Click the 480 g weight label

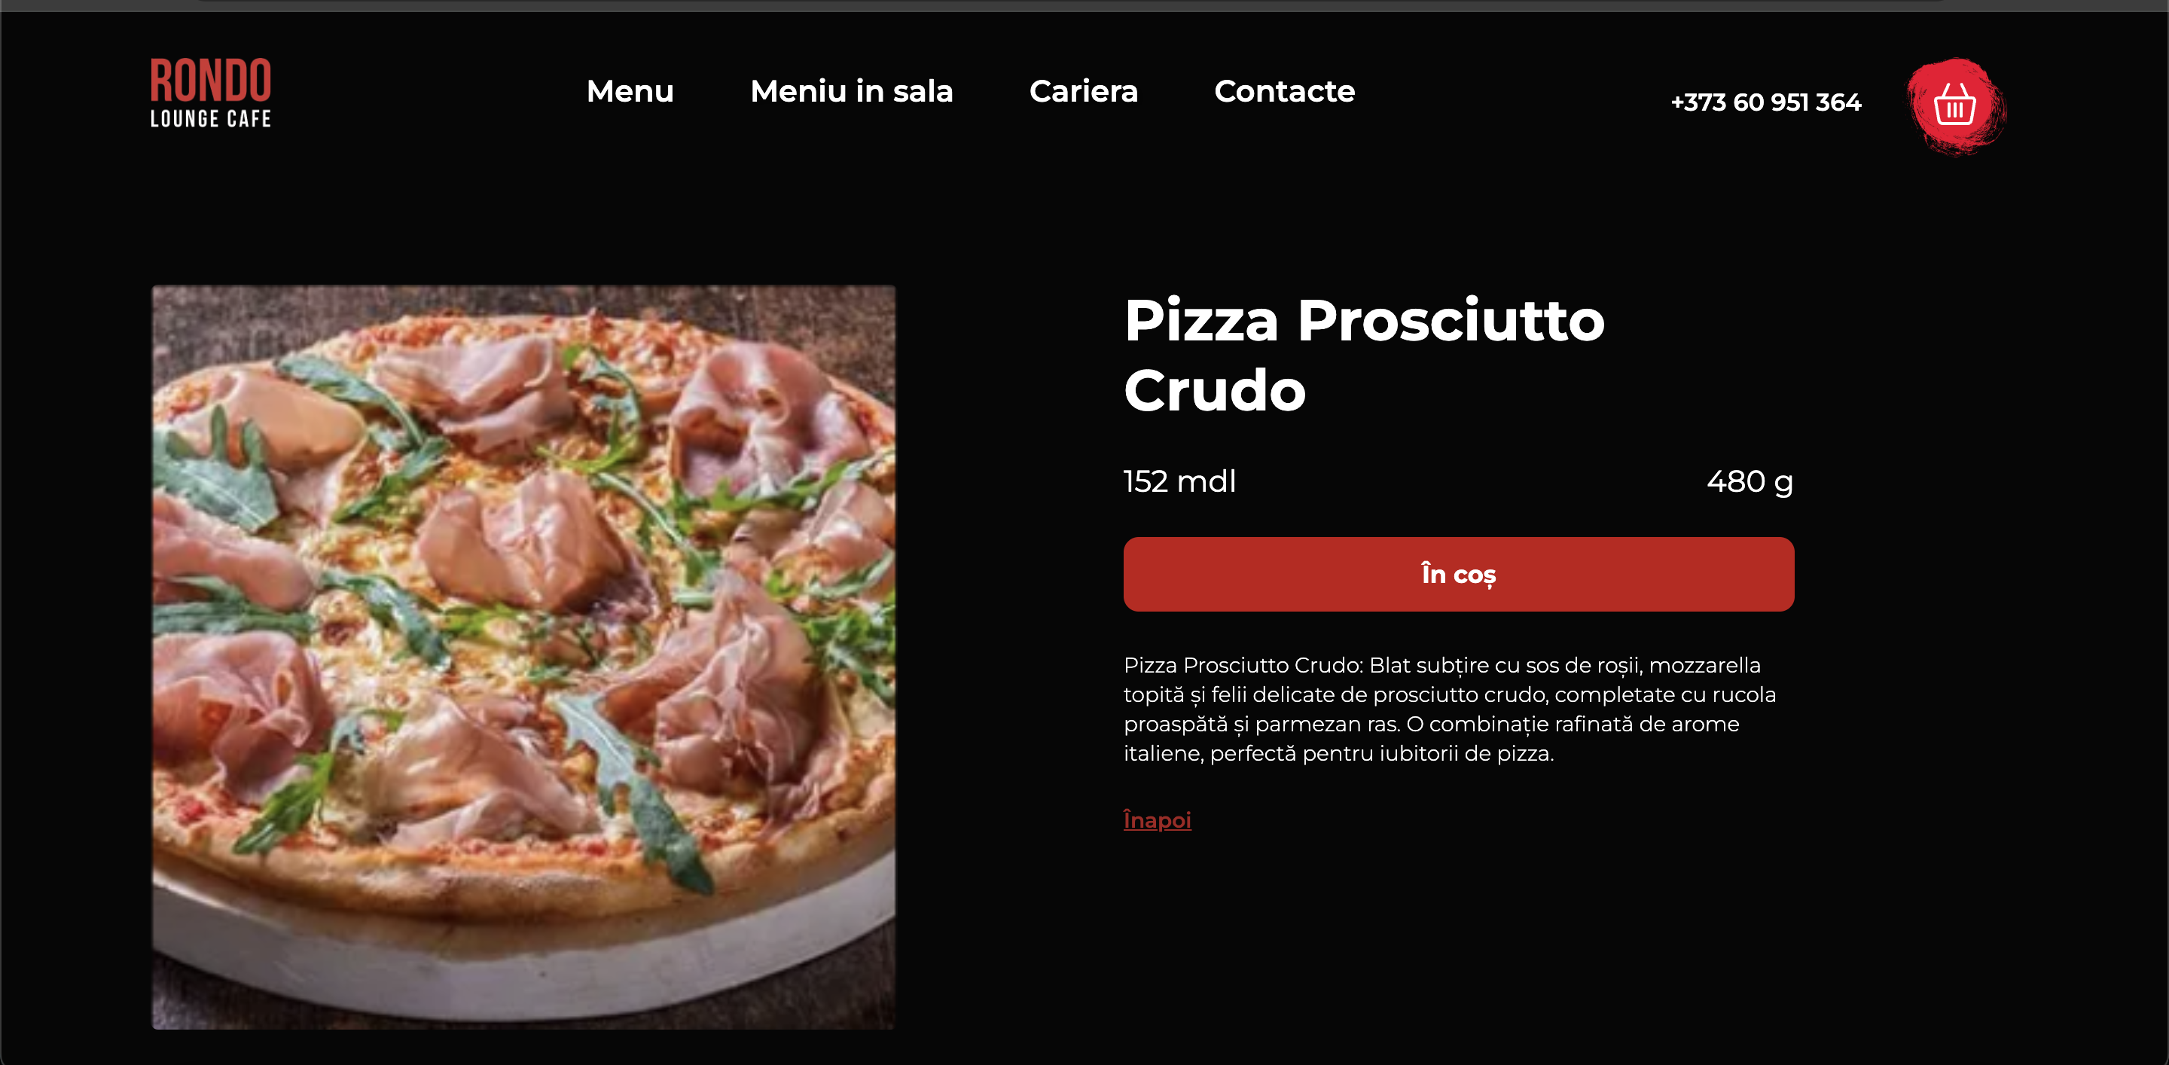coord(1750,481)
